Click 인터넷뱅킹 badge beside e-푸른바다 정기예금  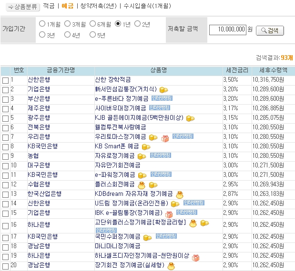pyautogui.click(x=162, y=98)
